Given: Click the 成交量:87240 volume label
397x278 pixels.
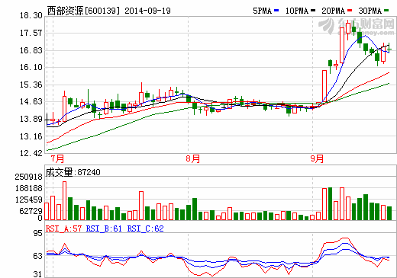Looking at the screenshot, I should point(73,172).
